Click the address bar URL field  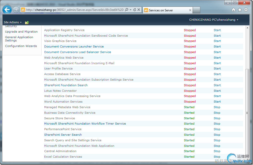(x=75, y=10)
